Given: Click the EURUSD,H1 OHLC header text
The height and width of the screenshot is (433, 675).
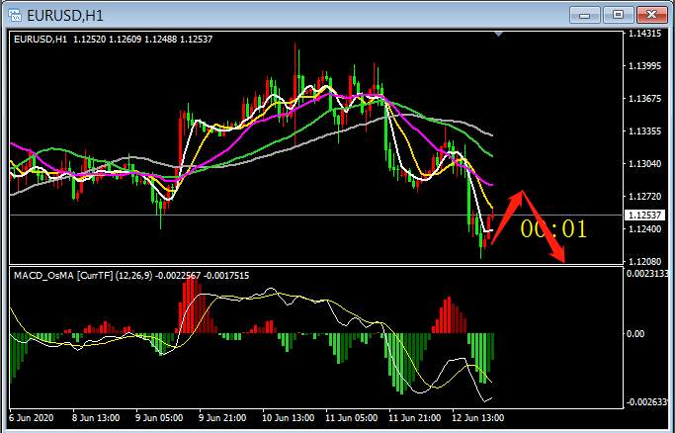Looking at the screenshot, I should pyautogui.click(x=114, y=40).
